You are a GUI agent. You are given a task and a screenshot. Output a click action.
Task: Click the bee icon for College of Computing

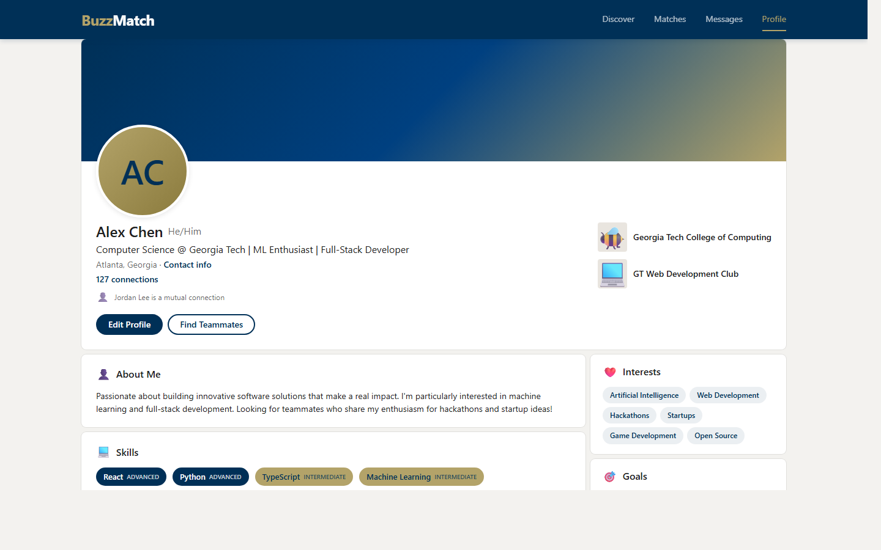pos(612,237)
